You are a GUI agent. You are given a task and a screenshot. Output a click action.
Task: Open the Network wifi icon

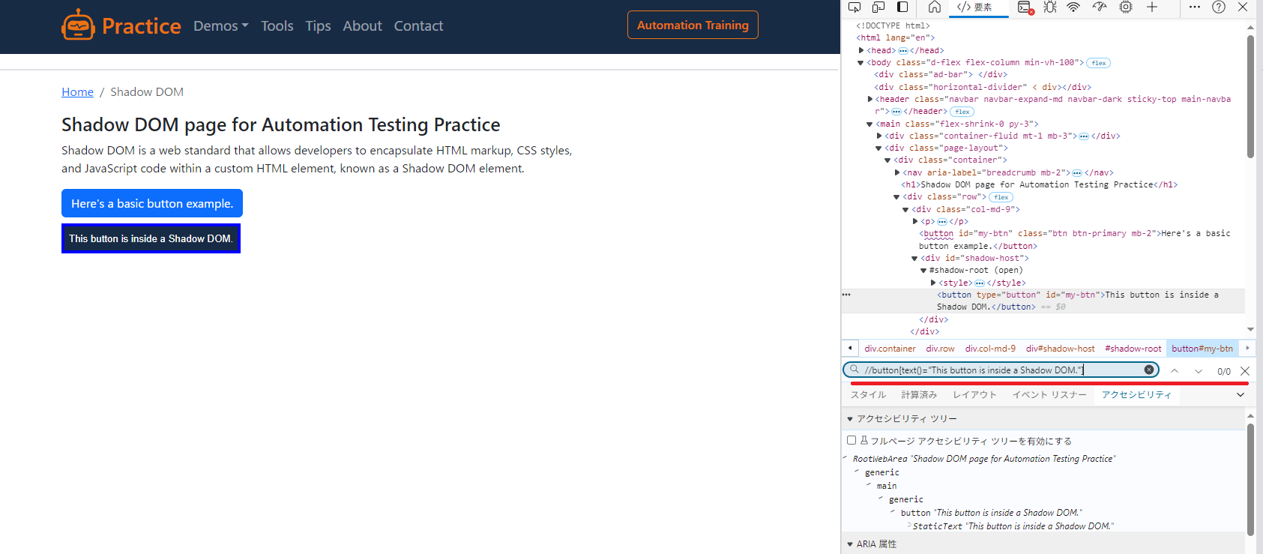[x=1073, y=7]
